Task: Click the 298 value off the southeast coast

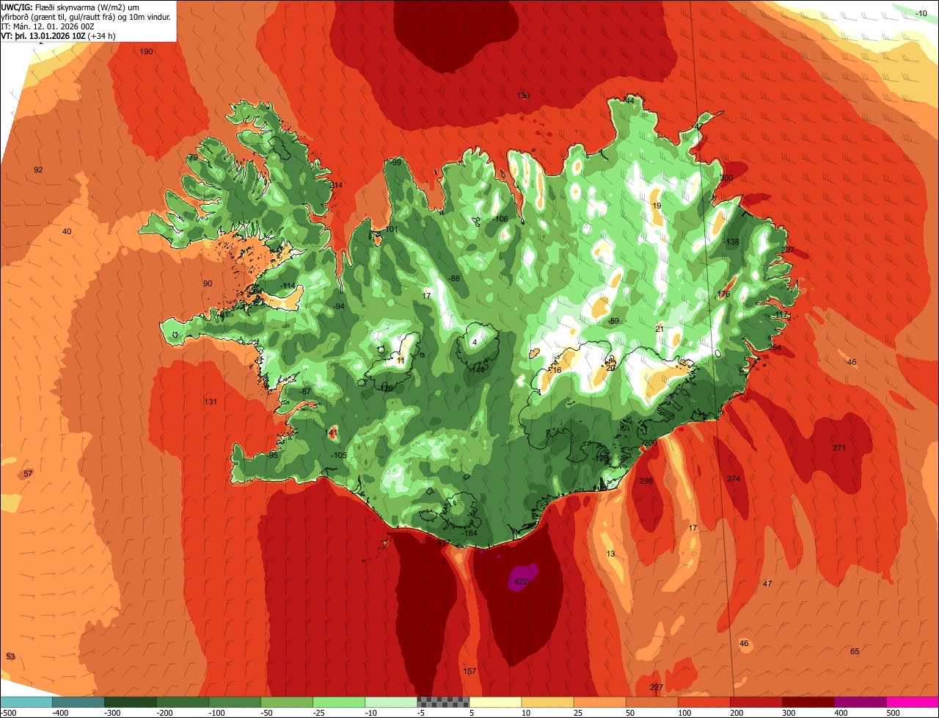Action: pos(646,481)
